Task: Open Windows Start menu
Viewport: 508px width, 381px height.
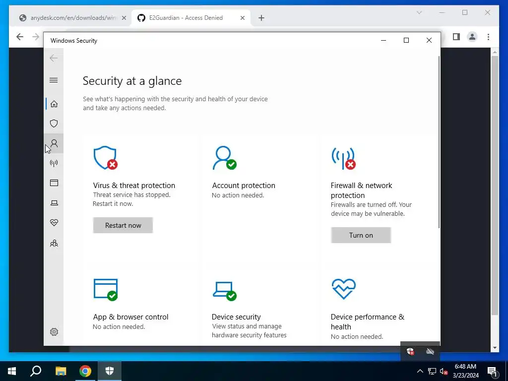Action: coord(12,371)
